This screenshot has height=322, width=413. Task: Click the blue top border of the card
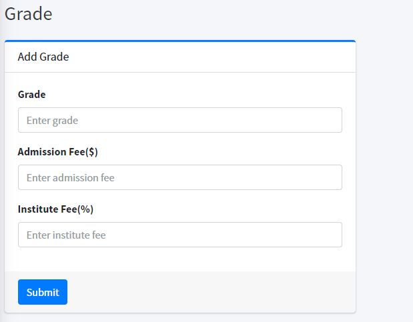coord(180,41)
